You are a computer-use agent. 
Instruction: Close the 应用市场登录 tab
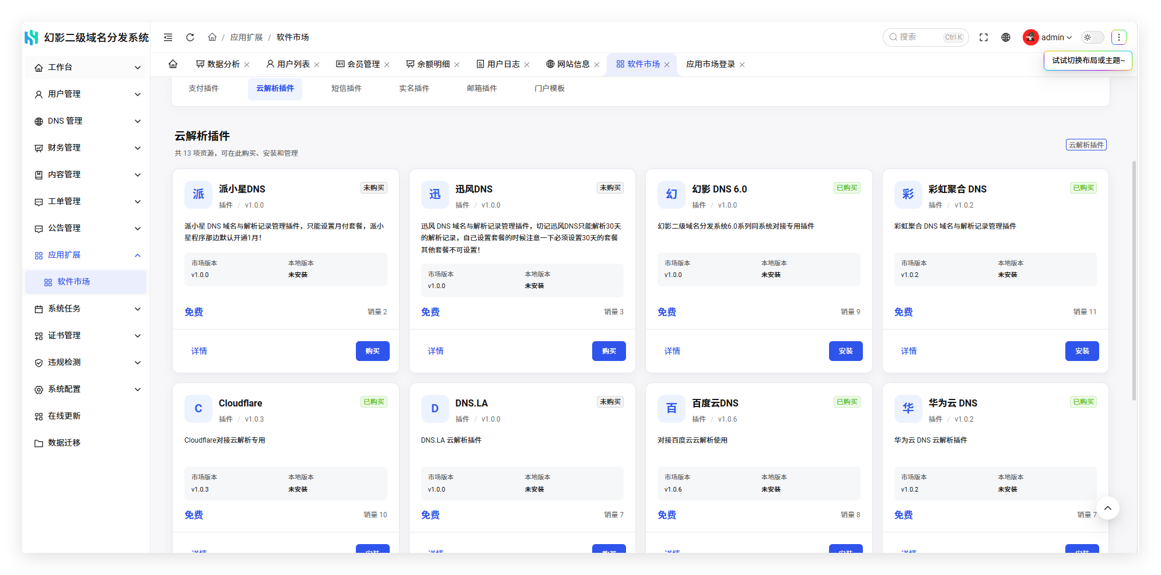click(742, 65)
